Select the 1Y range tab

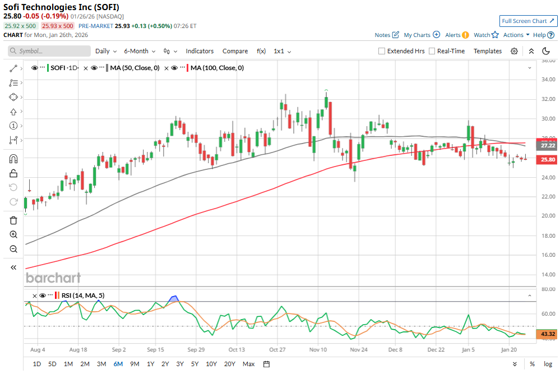(x=150, y=364)
